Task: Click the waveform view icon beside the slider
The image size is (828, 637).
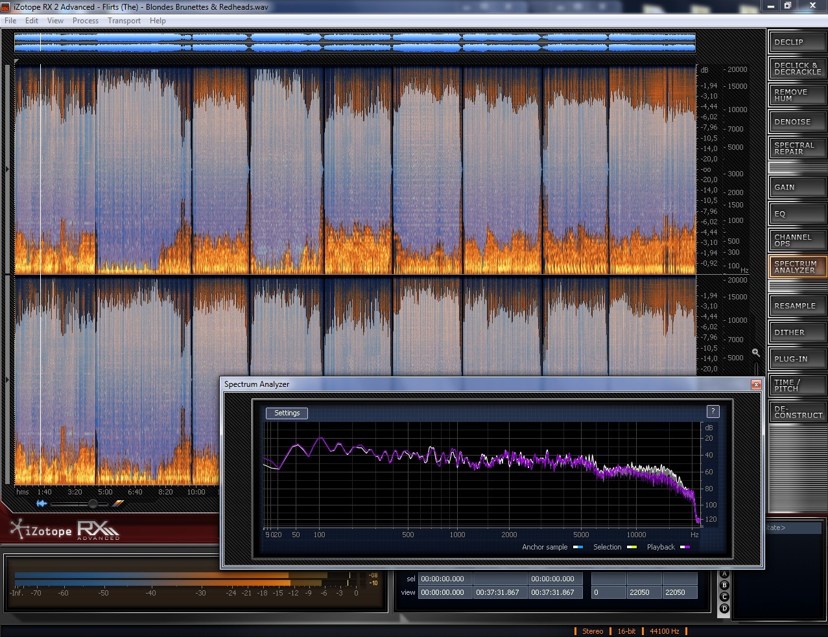Action: (42, 504)
